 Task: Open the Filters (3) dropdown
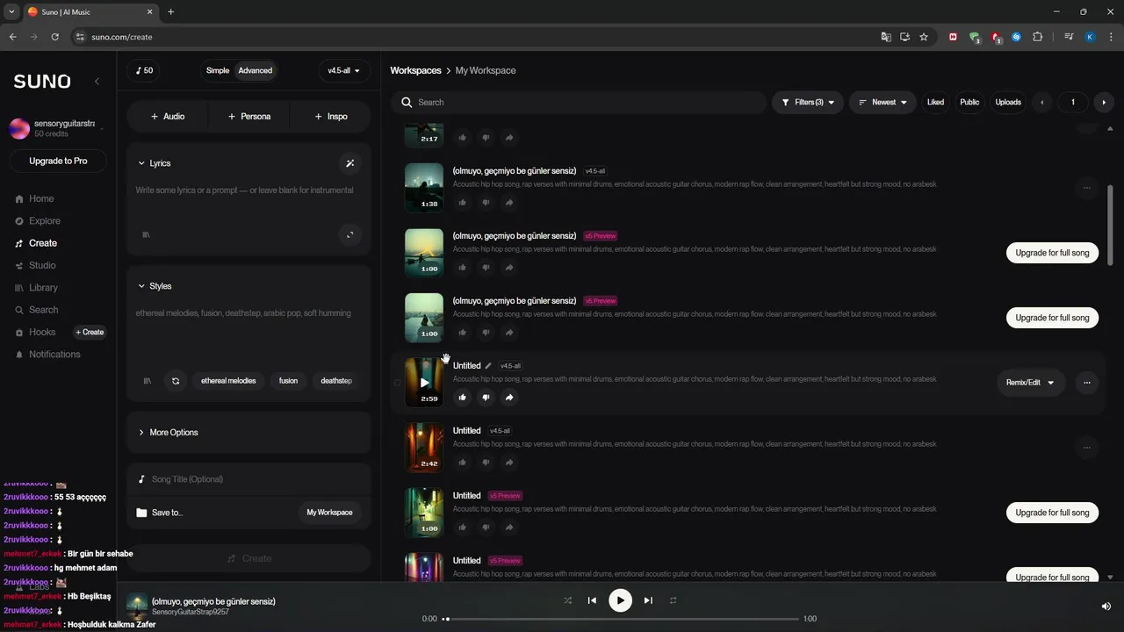808,103
